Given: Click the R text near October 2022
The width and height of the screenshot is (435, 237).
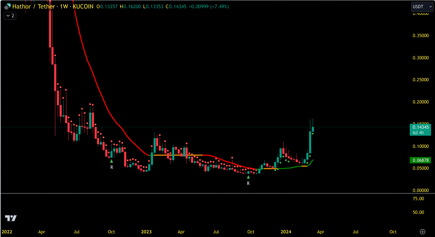Looking at the screenshot, I should pyautogui.click(x=112, y=167).
